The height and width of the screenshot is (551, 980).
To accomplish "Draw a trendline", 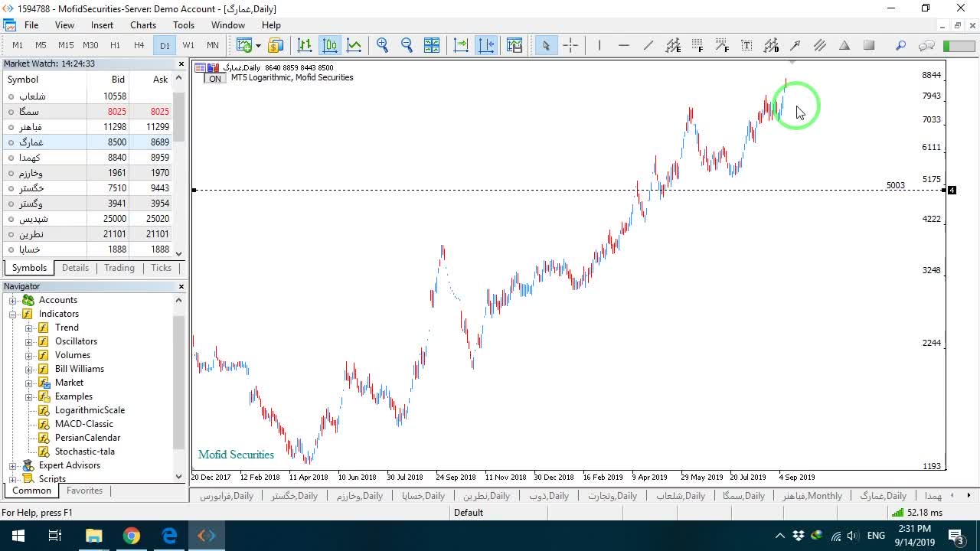I will point(648,45).
